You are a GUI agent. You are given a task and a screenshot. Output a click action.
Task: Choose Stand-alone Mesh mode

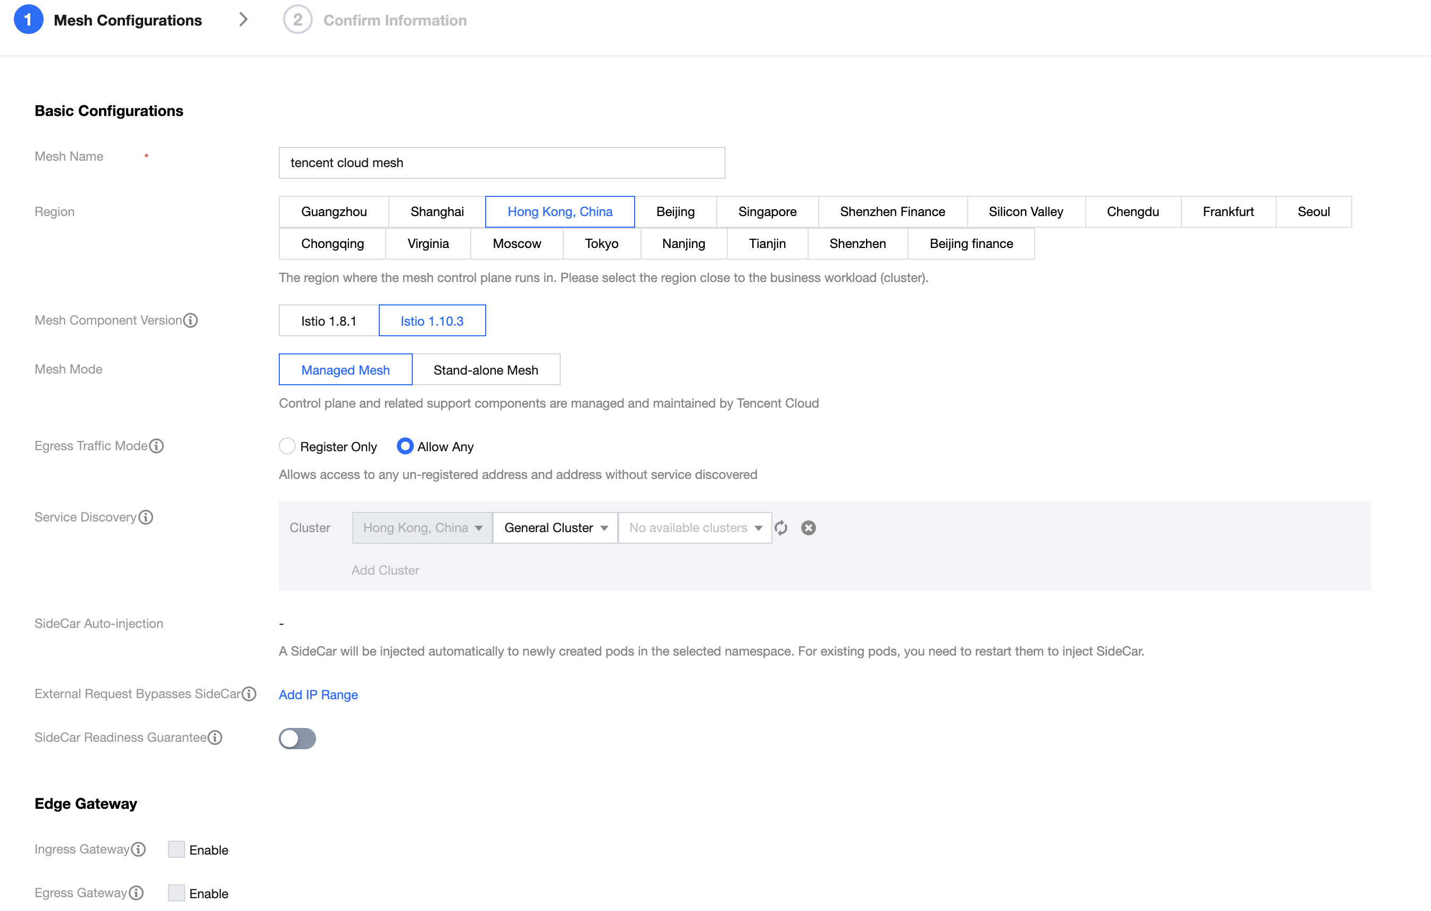pos(486,370)
